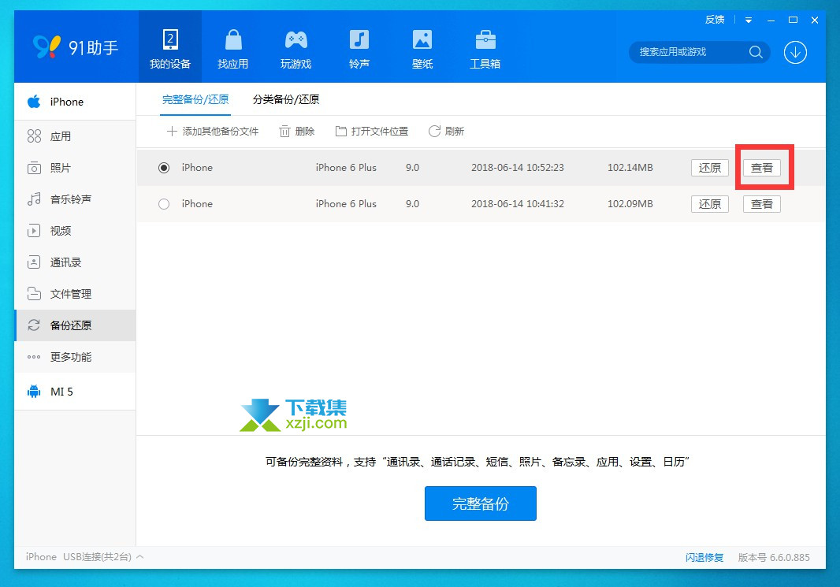Open the download manager arrow icon

(795, 53)
